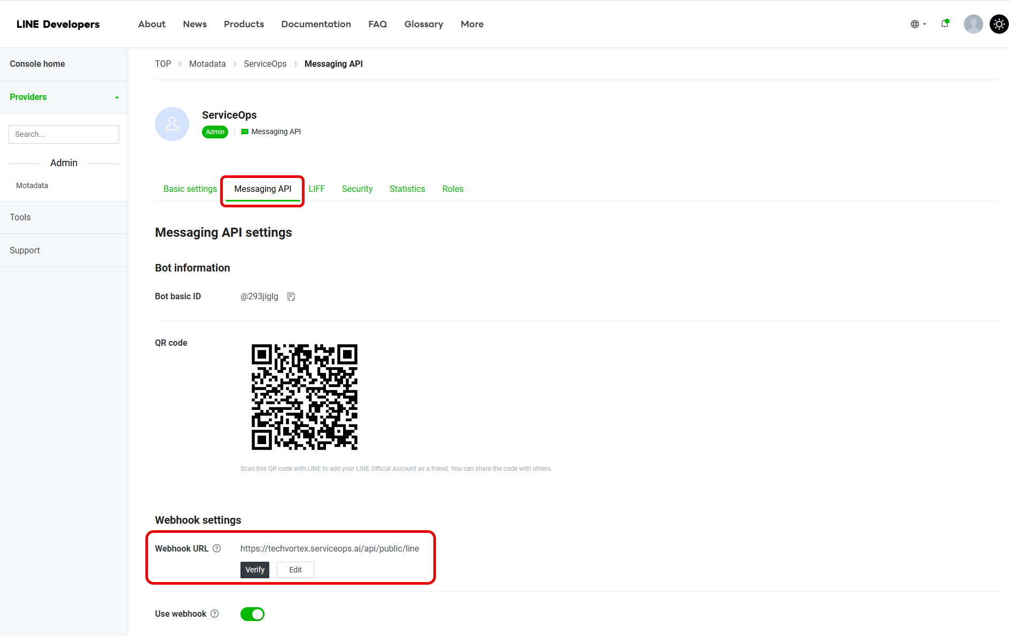Open the language globe dropdown
Image resolution: width=1011 pixels, height=636 pixels.
[x=917, y=24]
